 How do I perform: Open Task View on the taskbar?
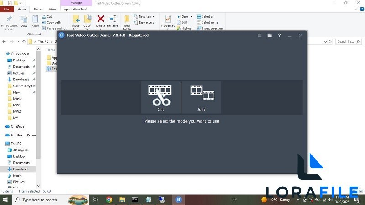point(95,200)
